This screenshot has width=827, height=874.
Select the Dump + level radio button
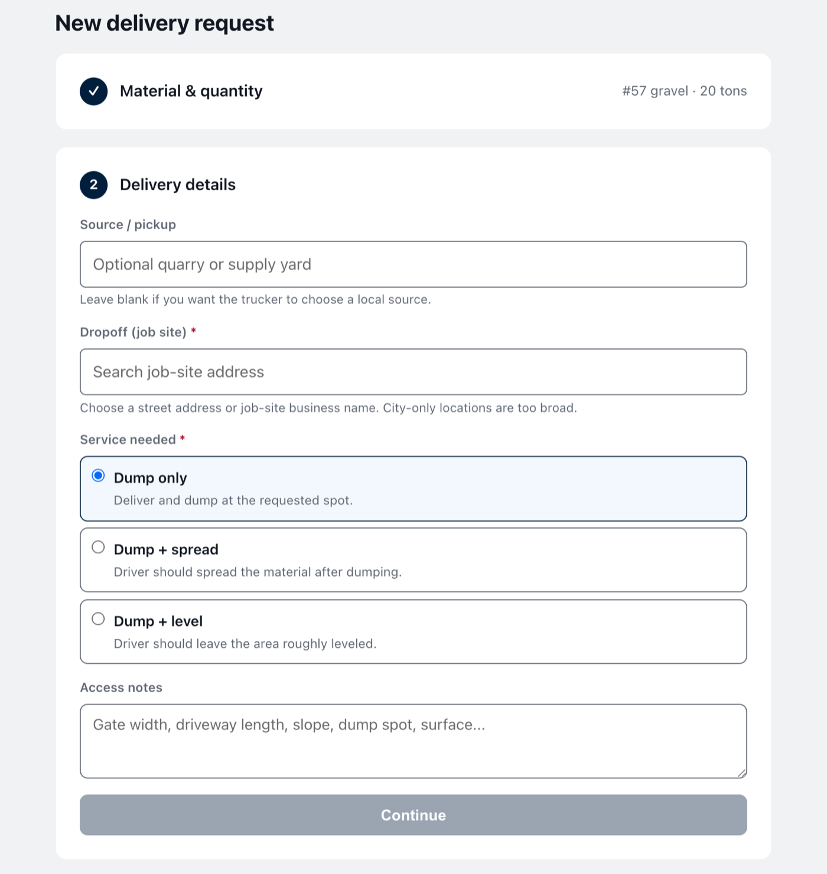coord(98,619)
